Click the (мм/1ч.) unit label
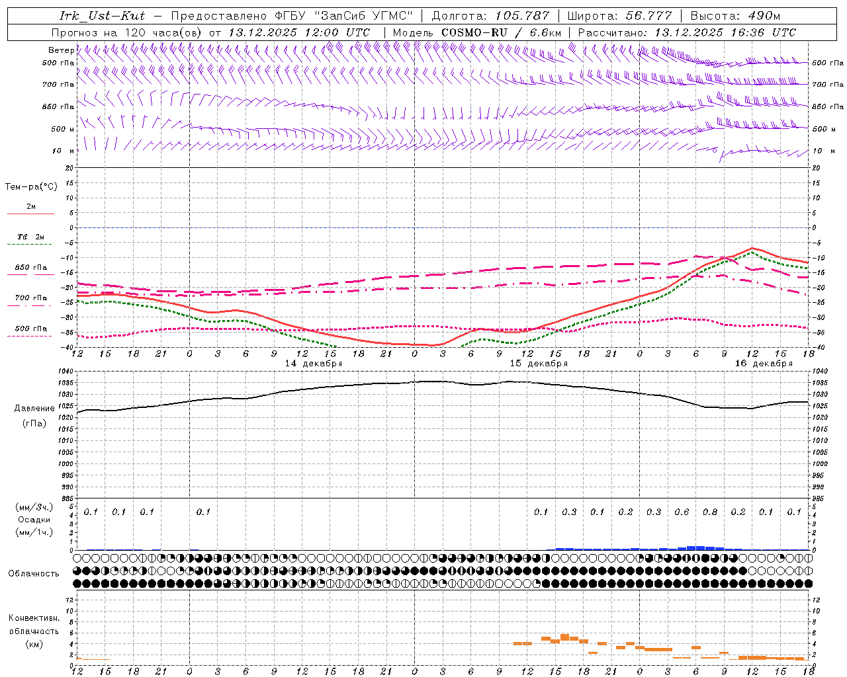The image size is (847, 677). 34,532
